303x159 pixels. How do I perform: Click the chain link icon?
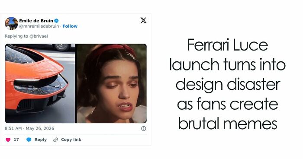[56, 140]
